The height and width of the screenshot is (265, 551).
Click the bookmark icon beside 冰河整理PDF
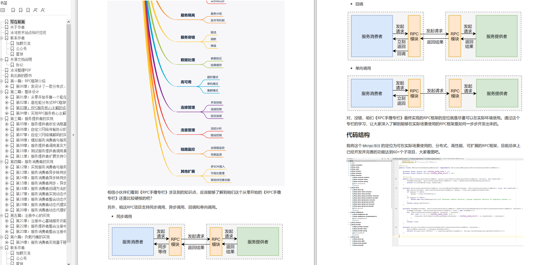(7, 70)
